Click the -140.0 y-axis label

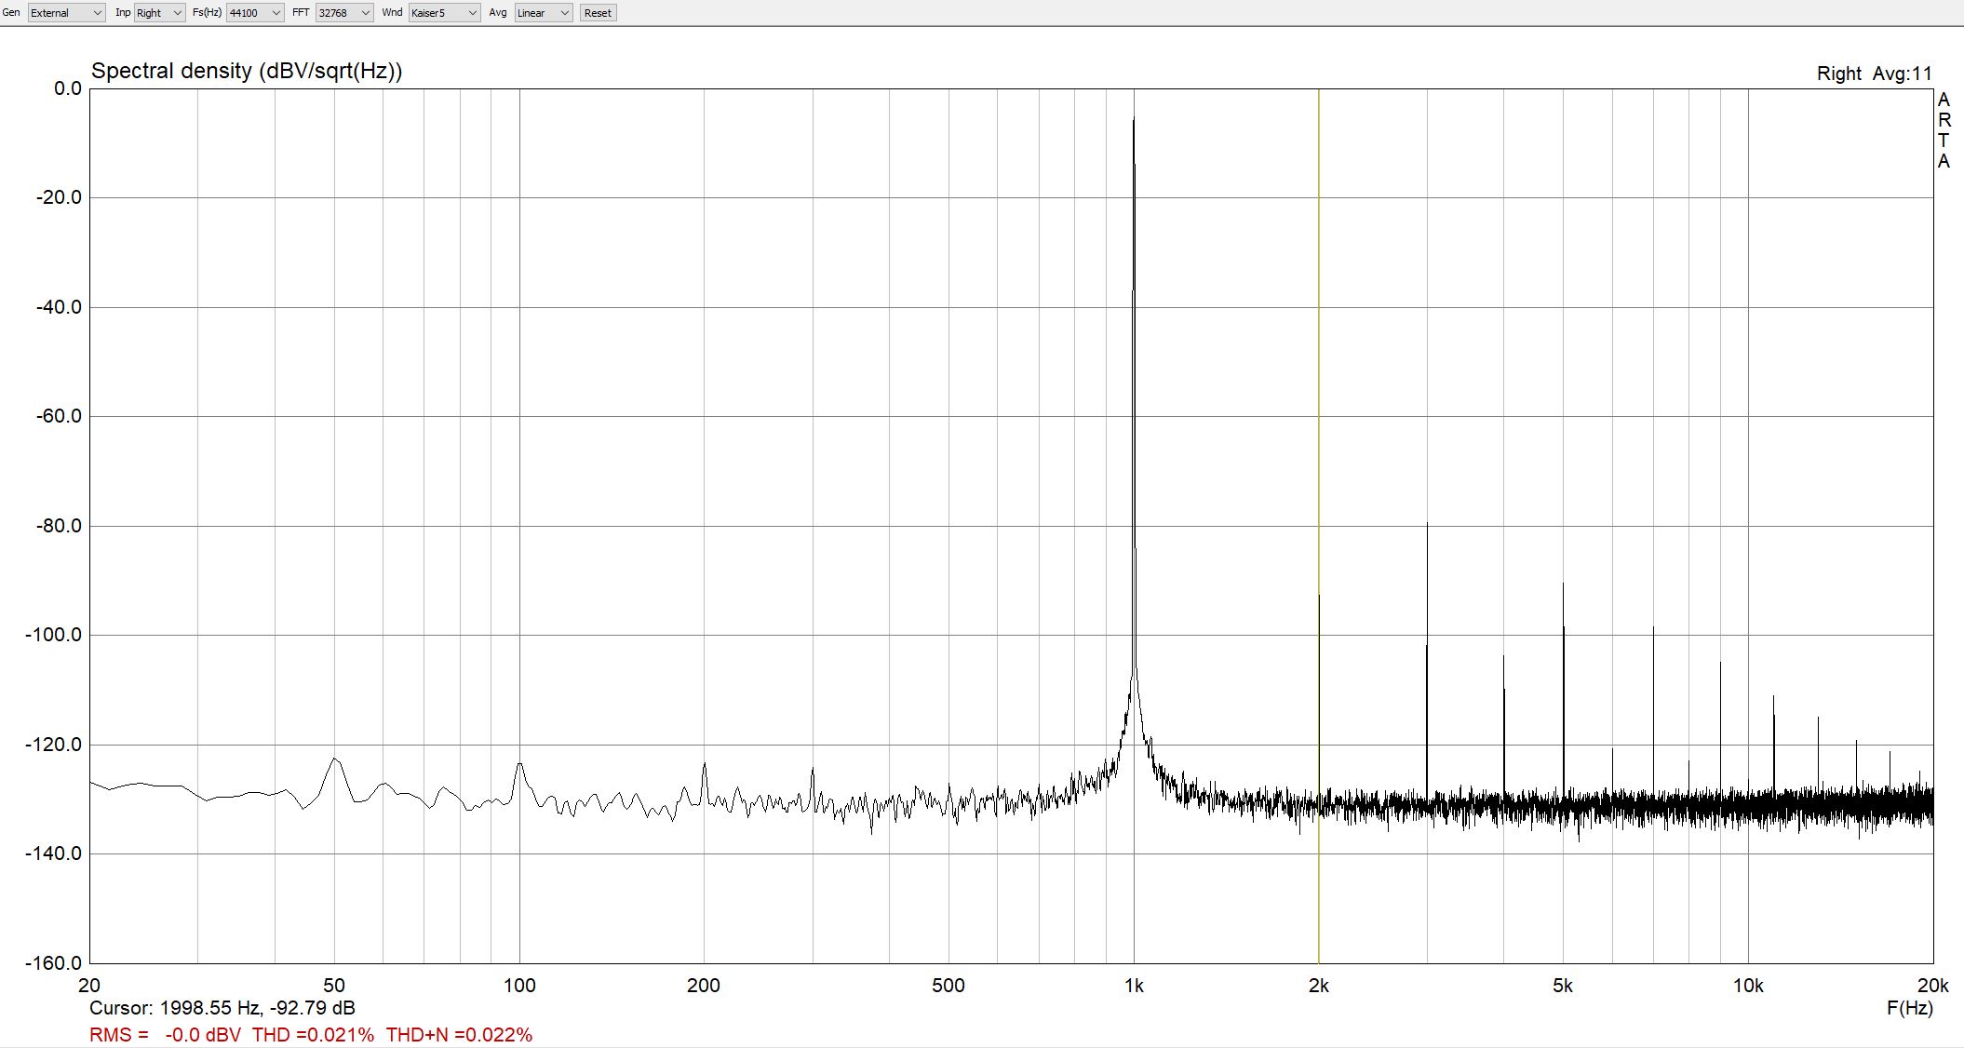[x=54, y=853]
